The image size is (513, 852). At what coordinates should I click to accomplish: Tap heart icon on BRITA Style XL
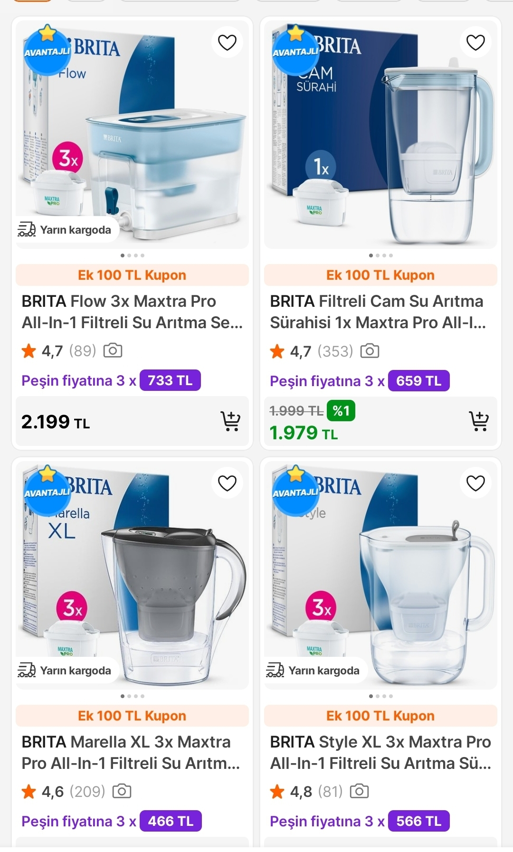pos(475,483)
